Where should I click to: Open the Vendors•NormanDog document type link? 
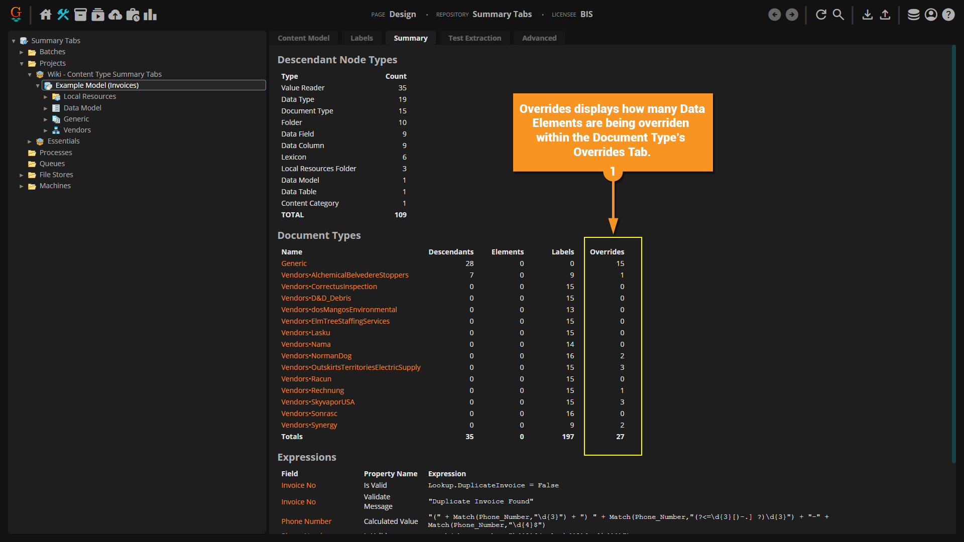point(316,356)
